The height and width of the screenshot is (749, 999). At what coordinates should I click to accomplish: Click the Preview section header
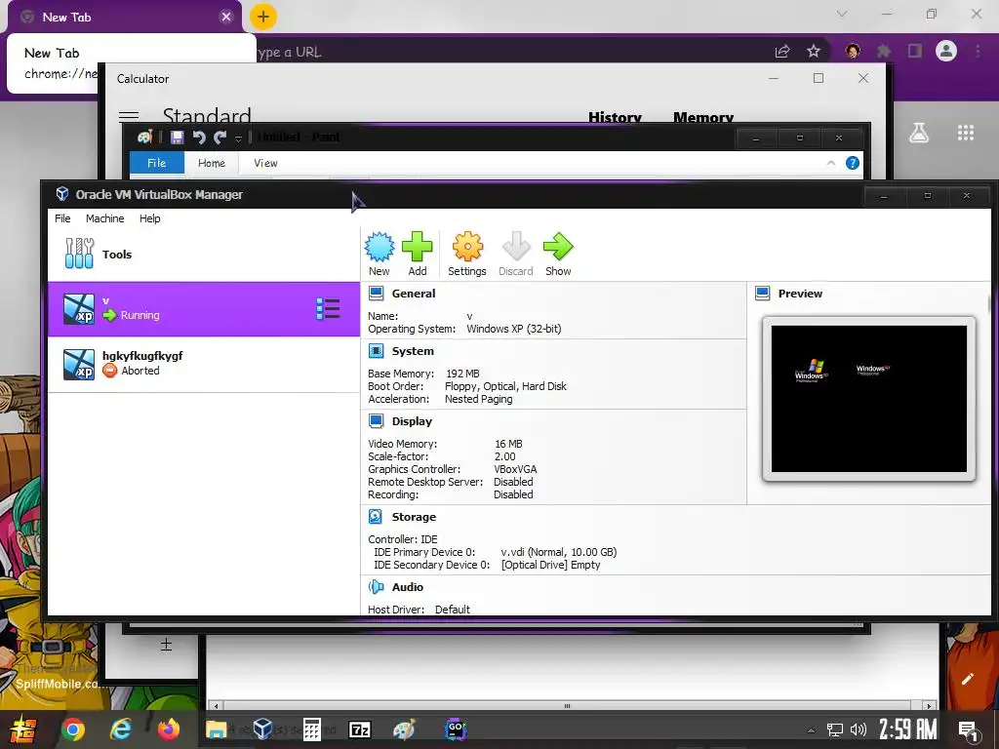pyautogui.click(x=800, y=294)
